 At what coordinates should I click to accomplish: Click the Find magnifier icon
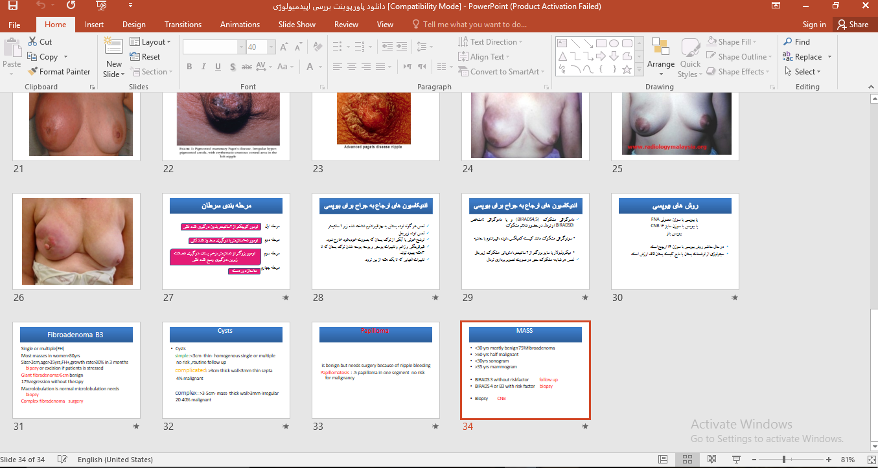point(788,42)
